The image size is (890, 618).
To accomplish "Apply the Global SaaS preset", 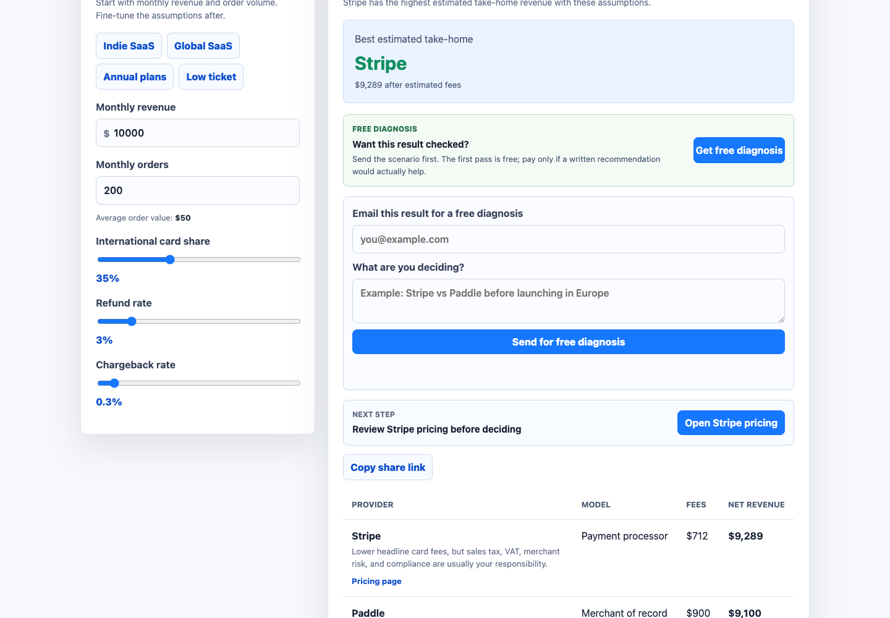I will click(x=203, y=46).
